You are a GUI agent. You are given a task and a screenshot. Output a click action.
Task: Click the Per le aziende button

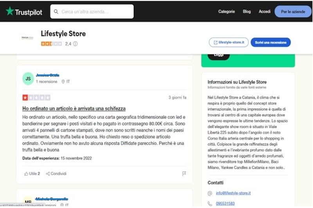[x=293, y=12]
